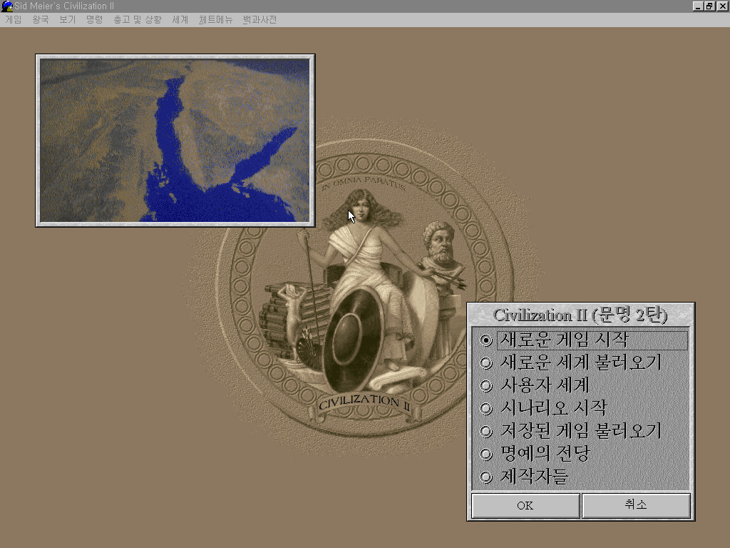Open the 충고 및 상황 menu
Viewport: 730px width, 548px height.
coord(138,19)
